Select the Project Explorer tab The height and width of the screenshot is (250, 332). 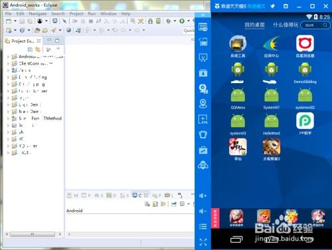[x=23, y=41]
